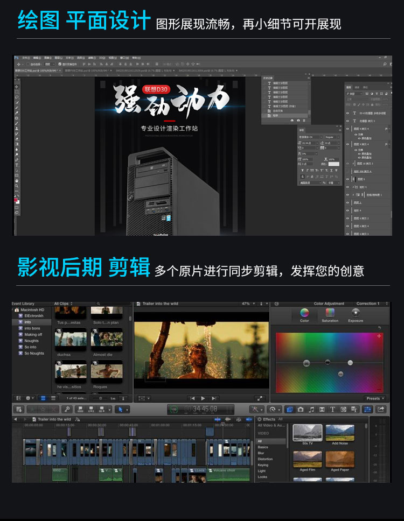Viewport: 404px width, 521px height.
Task: Click the fullscreen arrows icon in viewer
Action: 260,398
